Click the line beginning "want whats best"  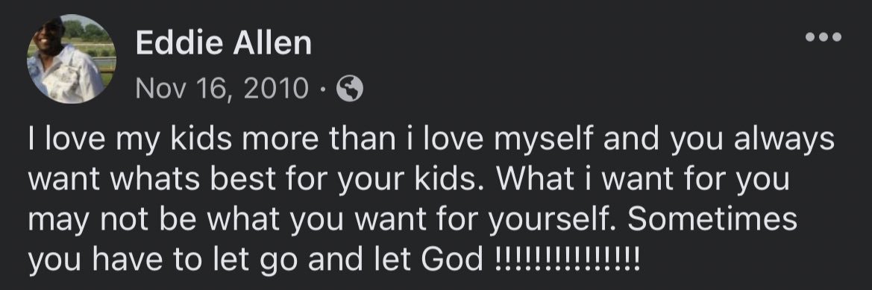point(409,180)
